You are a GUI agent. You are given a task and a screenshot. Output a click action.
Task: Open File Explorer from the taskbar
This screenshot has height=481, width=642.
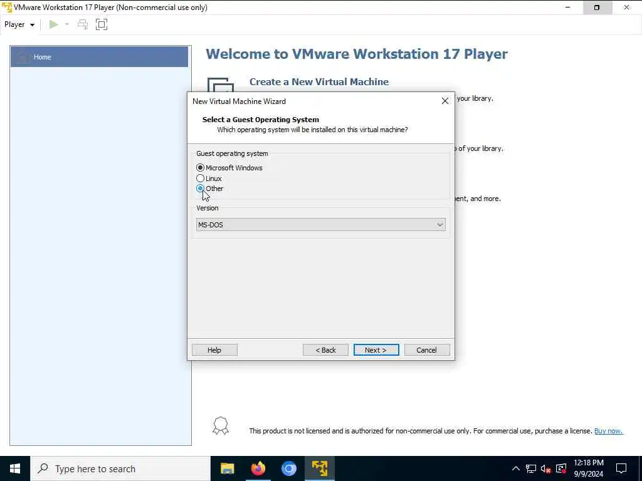coord(227,468)
